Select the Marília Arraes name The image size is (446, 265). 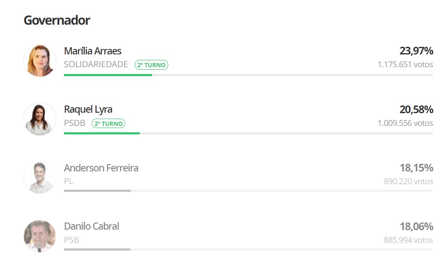tap(92, 51)
